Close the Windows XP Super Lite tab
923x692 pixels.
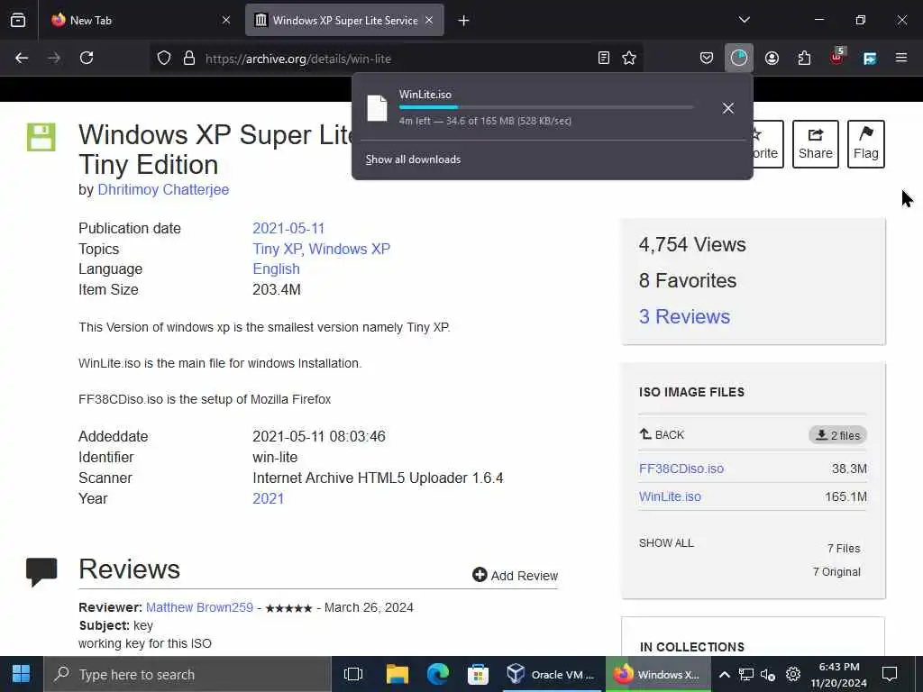[x=429, y=20]
